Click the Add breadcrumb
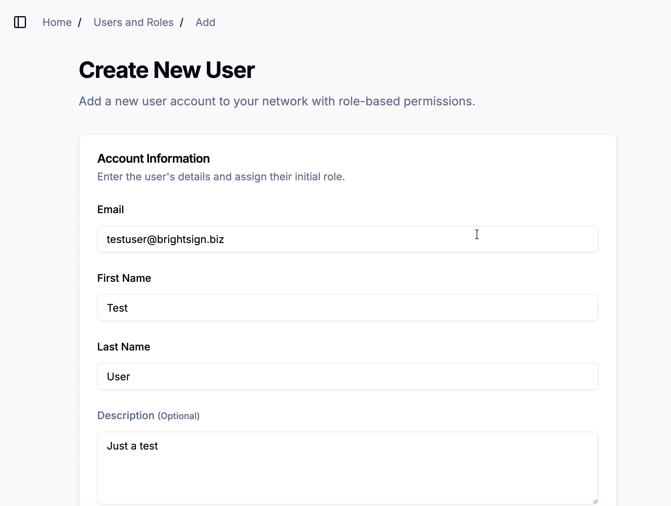The image size is (671, 506). [x=205, y=22]
